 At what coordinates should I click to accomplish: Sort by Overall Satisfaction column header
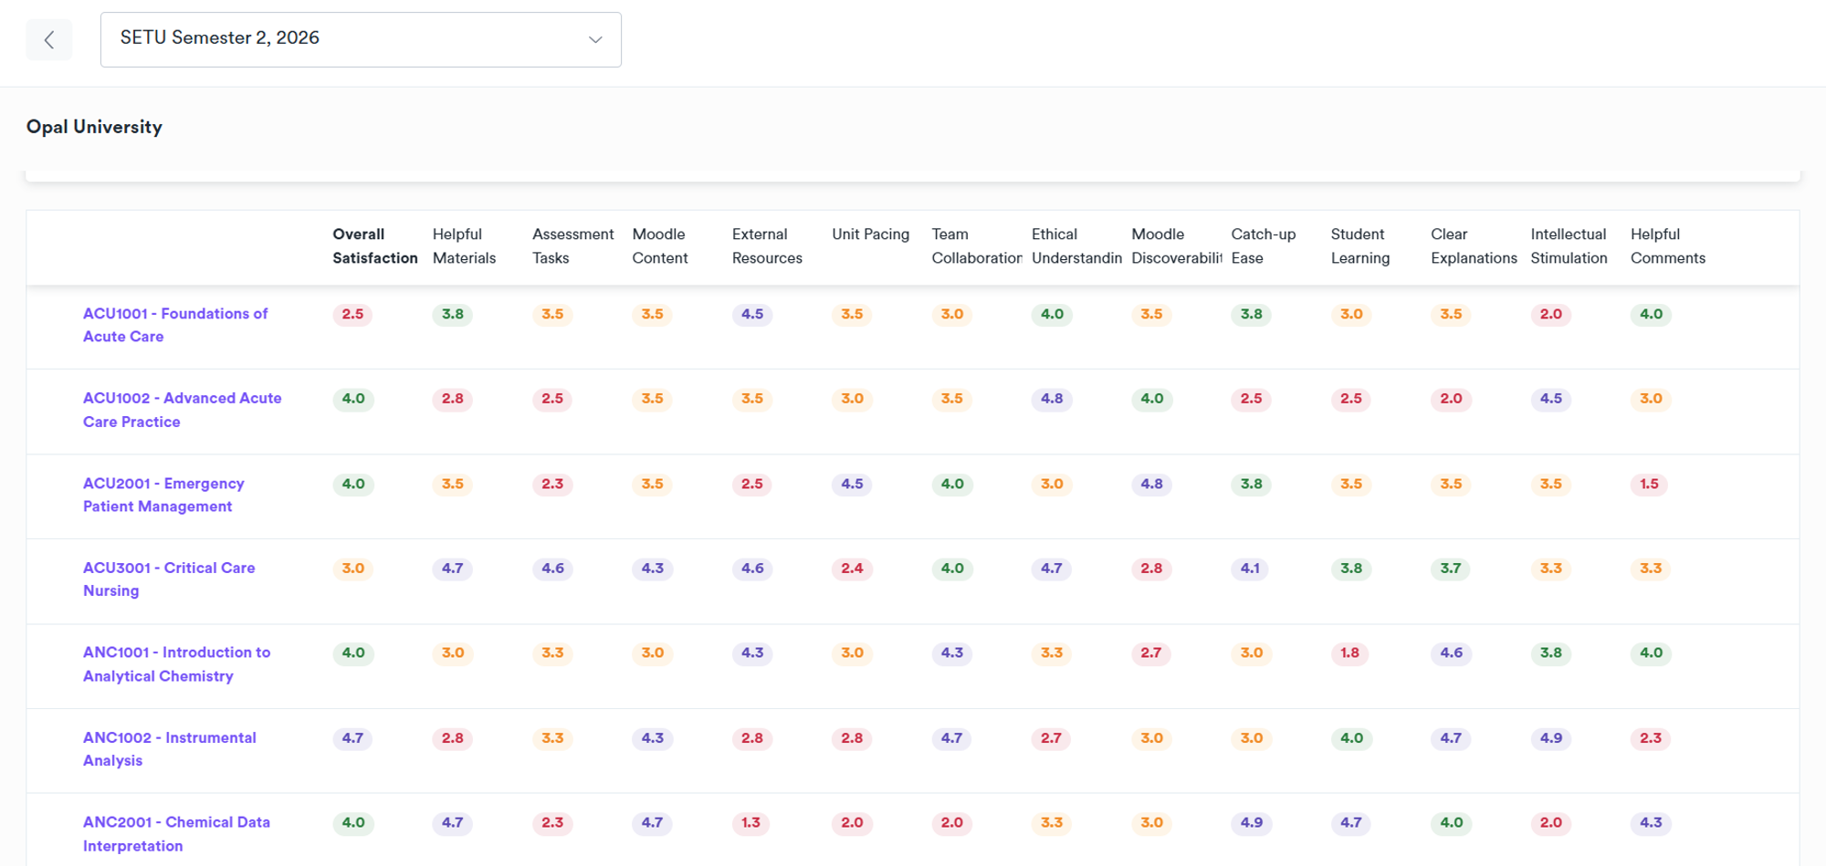coord(375,245)
